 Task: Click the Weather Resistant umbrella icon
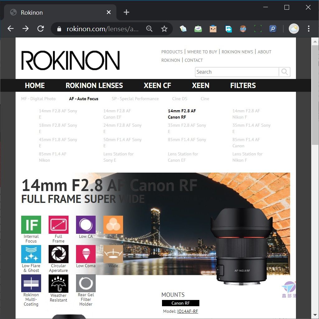(x=58, y=283)
